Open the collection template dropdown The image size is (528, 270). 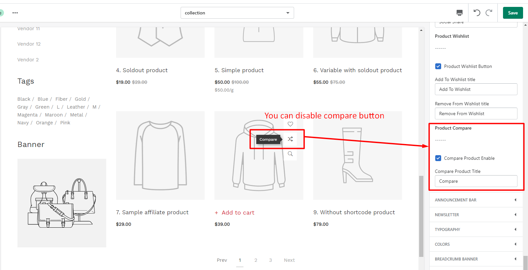[x=237, y=13]
